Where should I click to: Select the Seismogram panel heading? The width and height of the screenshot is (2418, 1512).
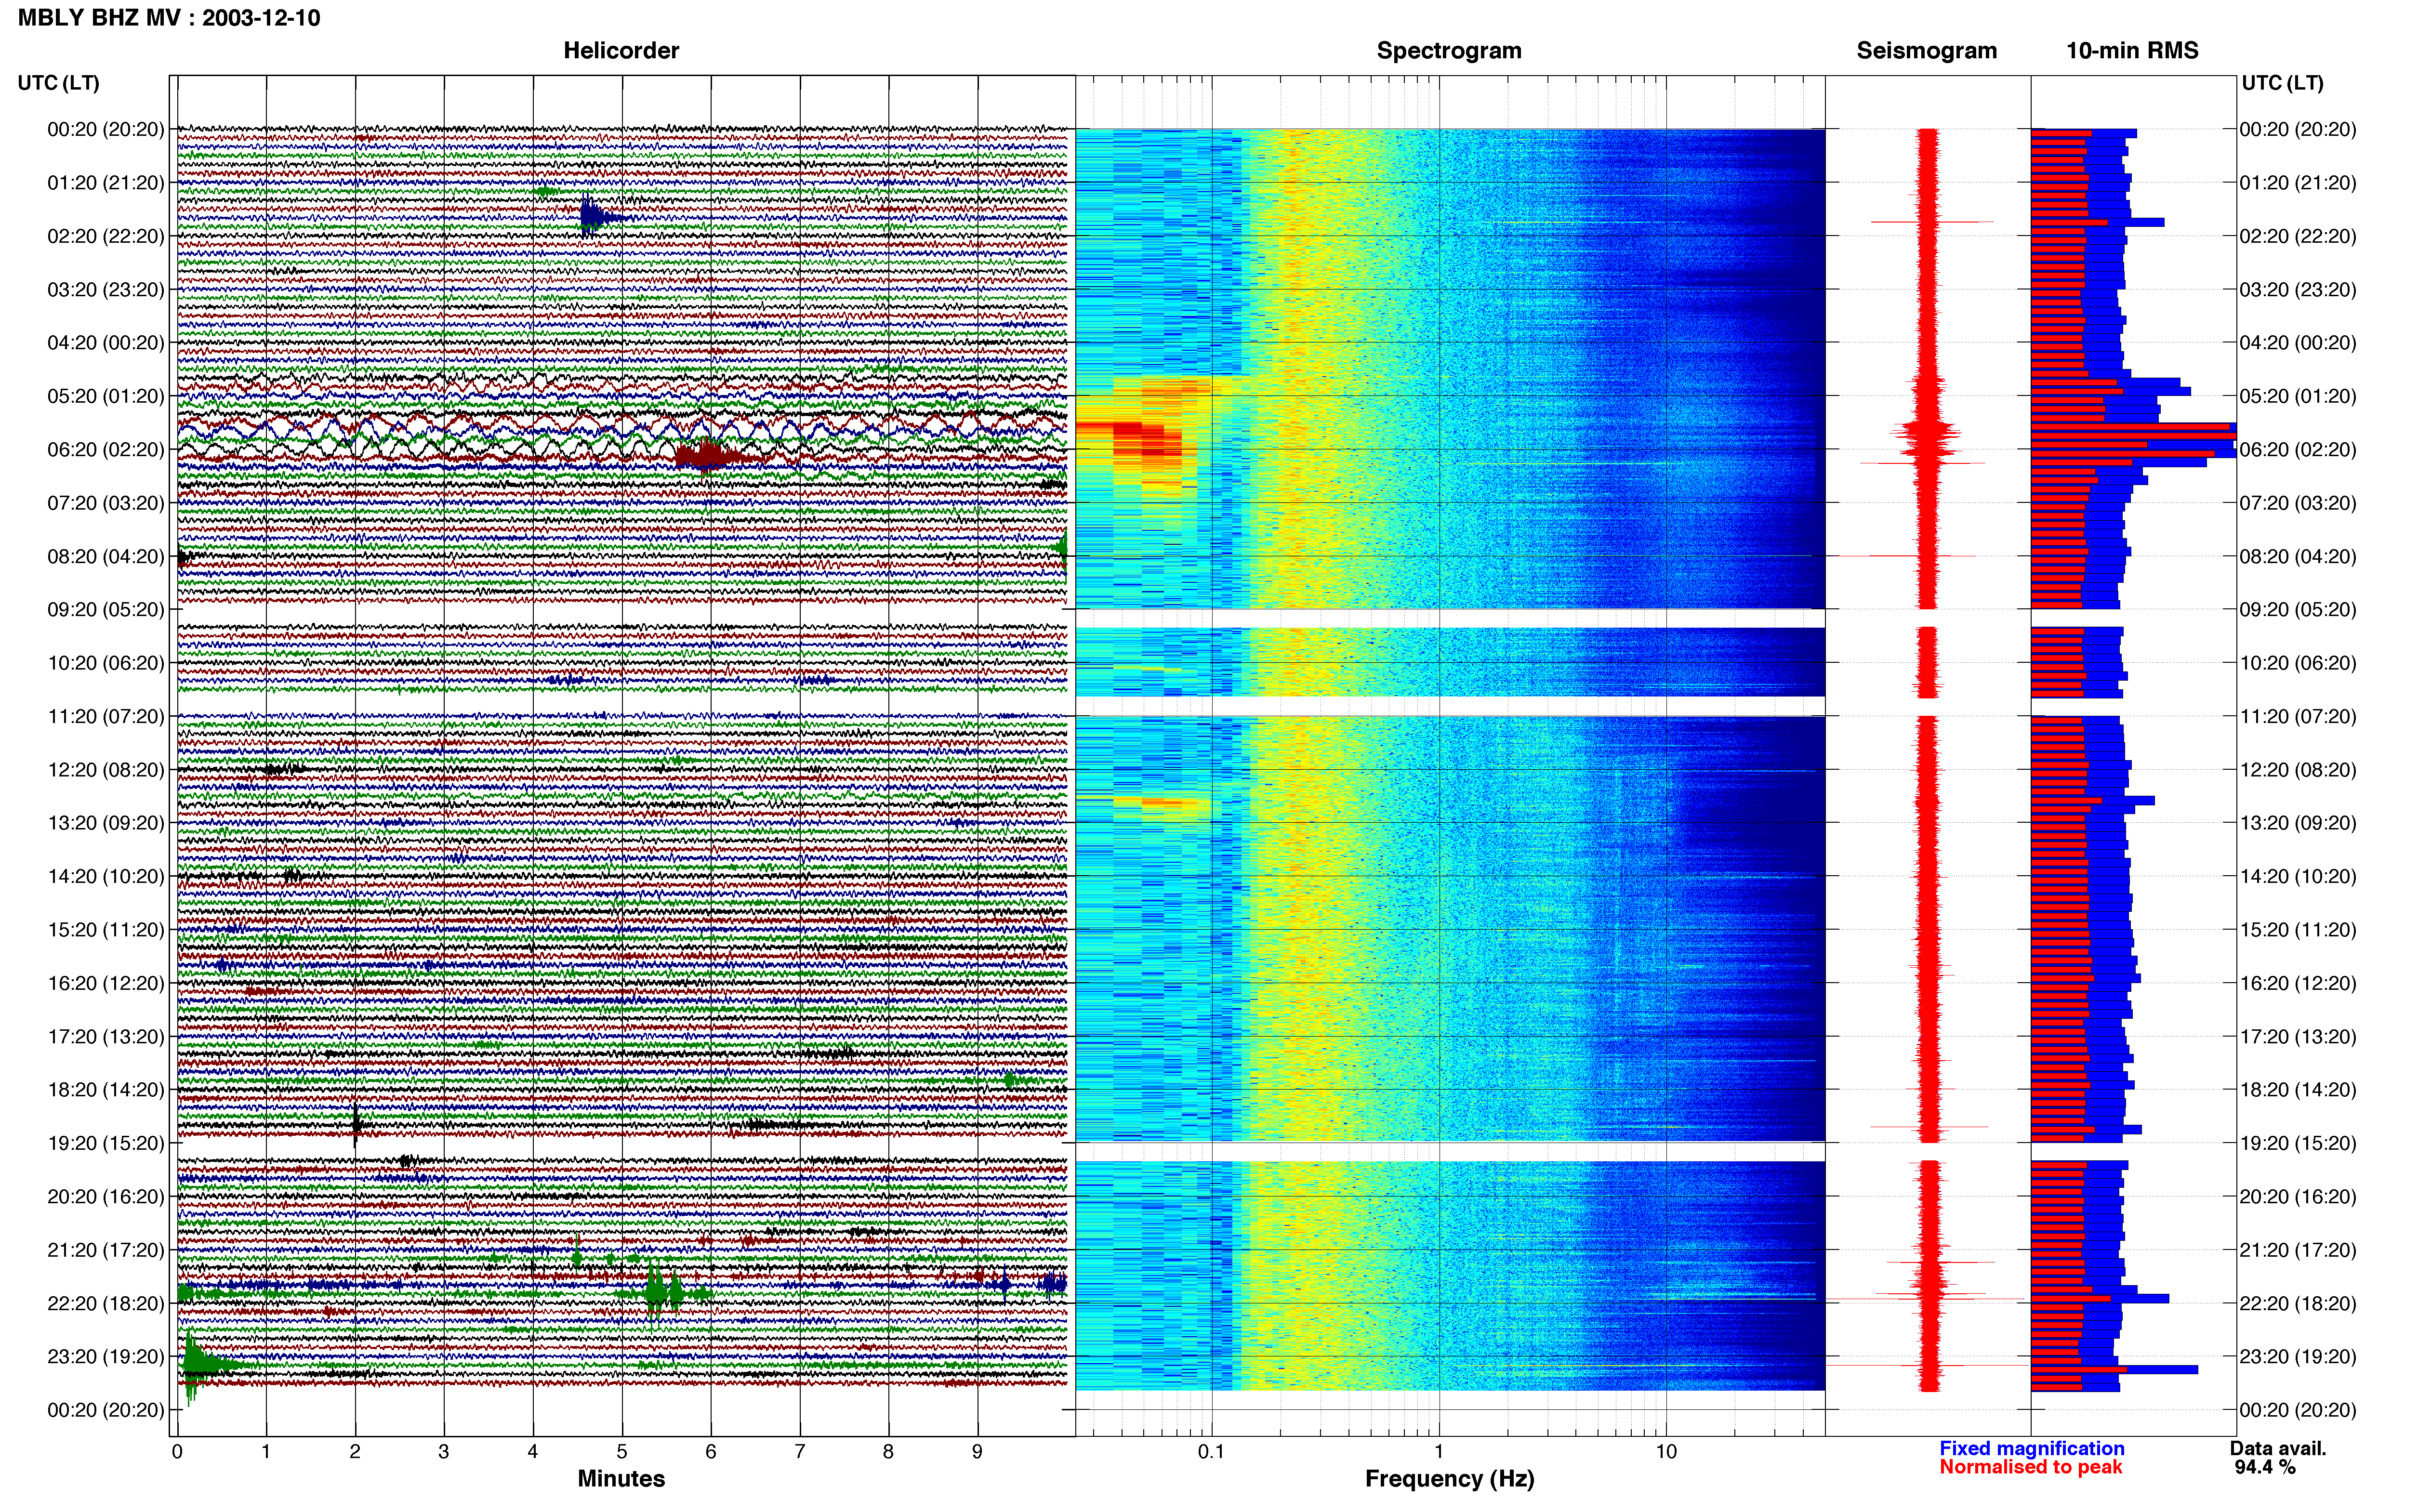(x=1926, y=51)
